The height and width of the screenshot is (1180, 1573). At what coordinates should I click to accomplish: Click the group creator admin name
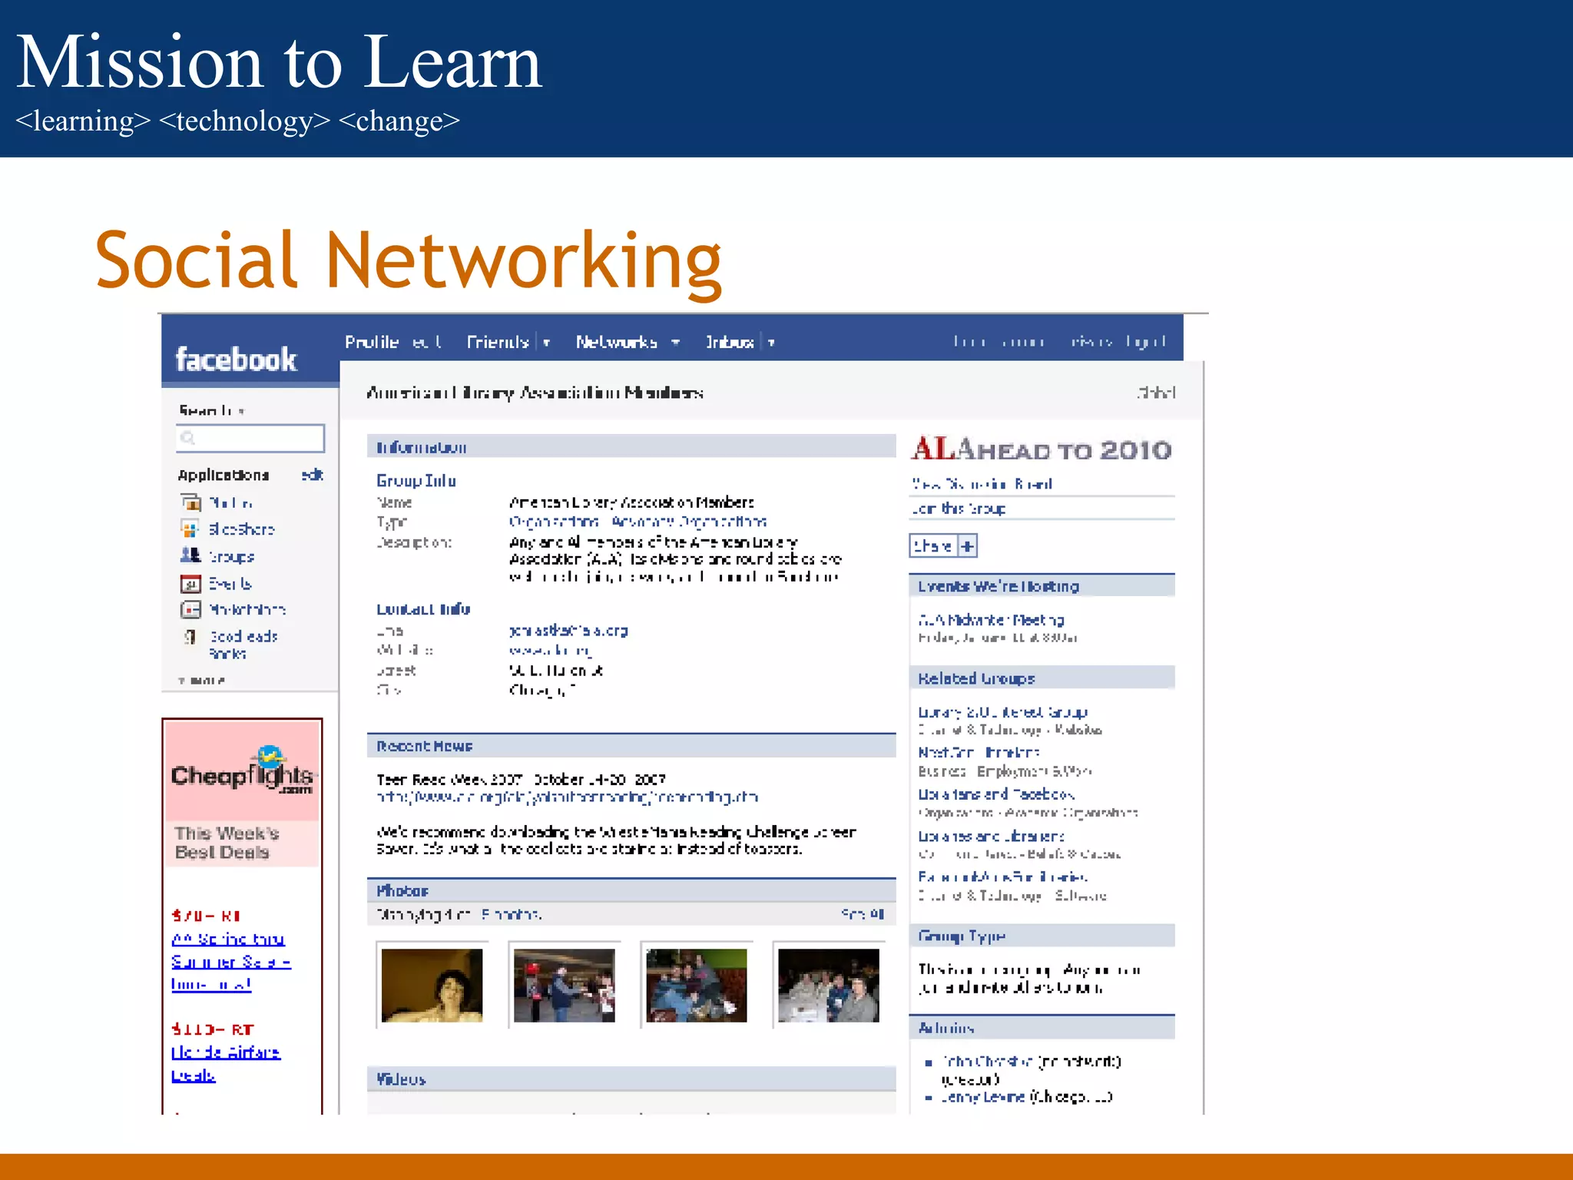click(986, 1062)
